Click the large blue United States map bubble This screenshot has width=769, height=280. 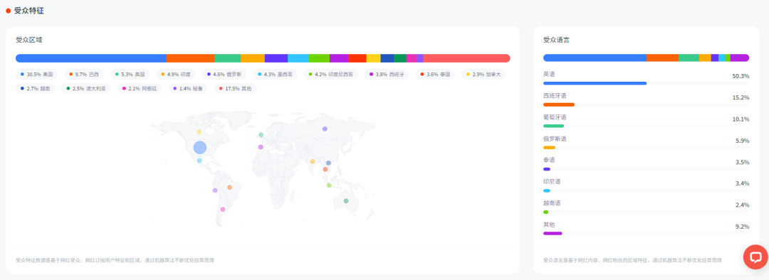[x=199, y=147]
